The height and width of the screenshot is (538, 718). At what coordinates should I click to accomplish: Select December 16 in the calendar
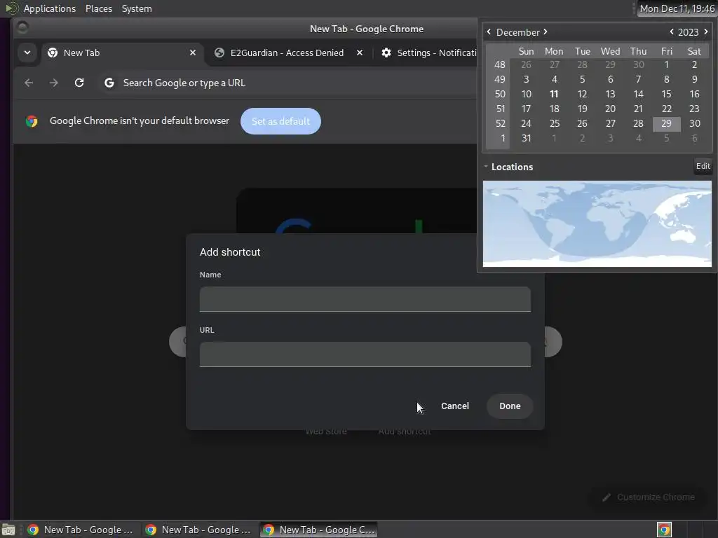click(x=694, y=95)
